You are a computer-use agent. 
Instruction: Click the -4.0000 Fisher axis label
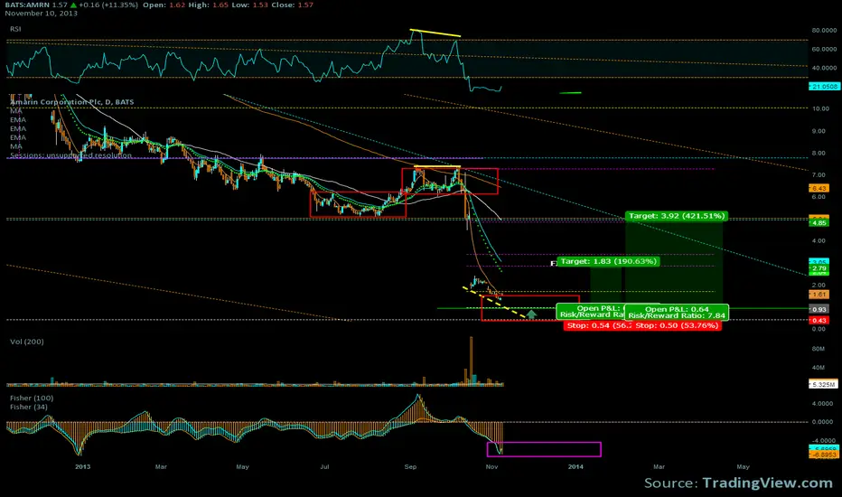coord(824,441)
